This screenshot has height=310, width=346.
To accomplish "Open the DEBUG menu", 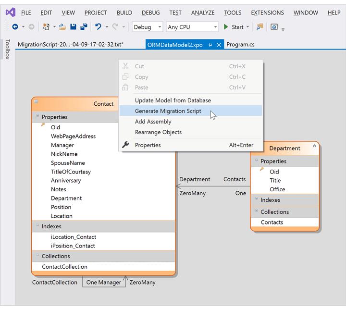I will [x=151, y=13].
